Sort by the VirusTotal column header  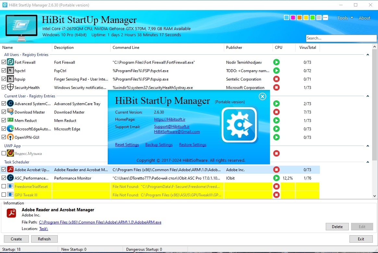[307, 48]
